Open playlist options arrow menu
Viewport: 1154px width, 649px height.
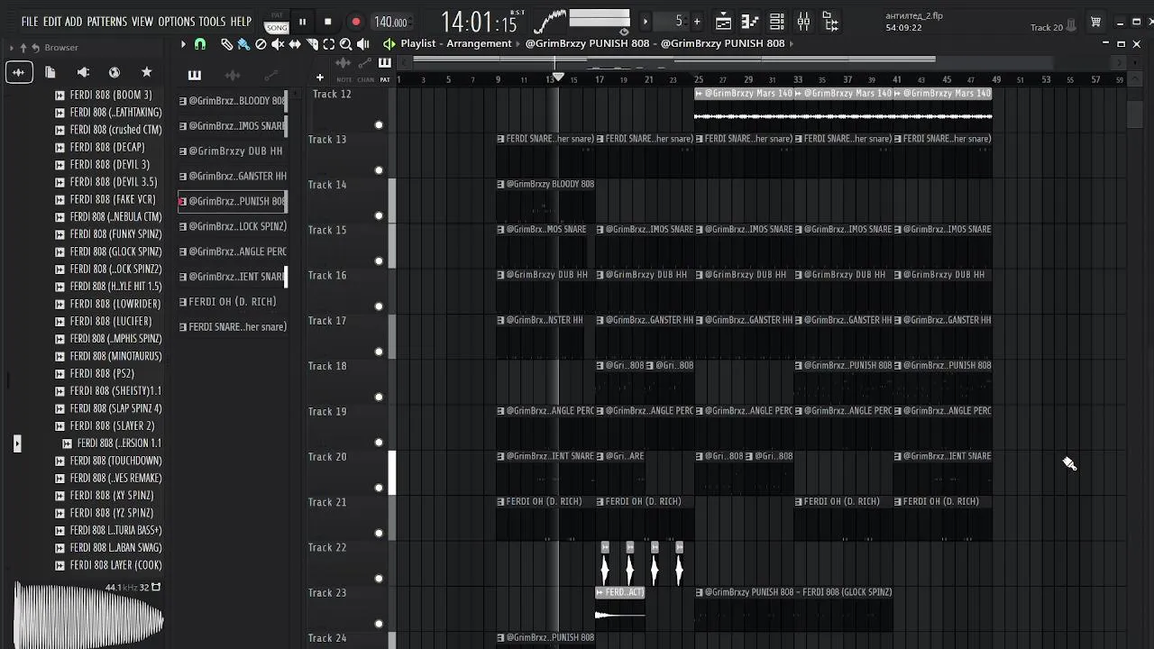tap(183, 43)
